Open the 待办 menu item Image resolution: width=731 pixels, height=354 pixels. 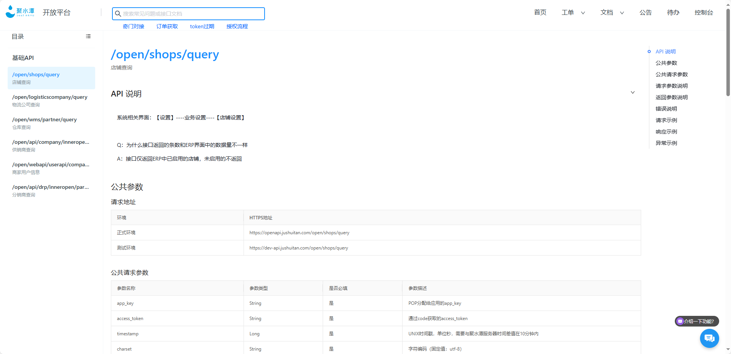[x=673, y=13]
